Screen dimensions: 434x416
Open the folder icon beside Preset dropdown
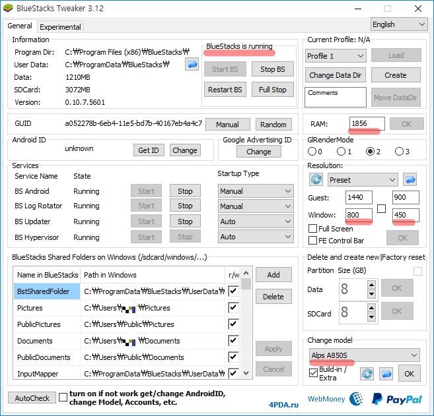click(x=410, y=179)
